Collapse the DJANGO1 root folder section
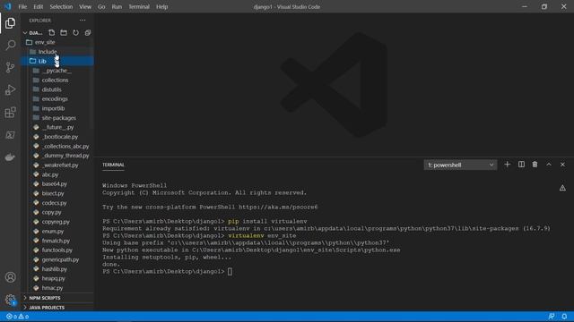 [x=33, y=33]
